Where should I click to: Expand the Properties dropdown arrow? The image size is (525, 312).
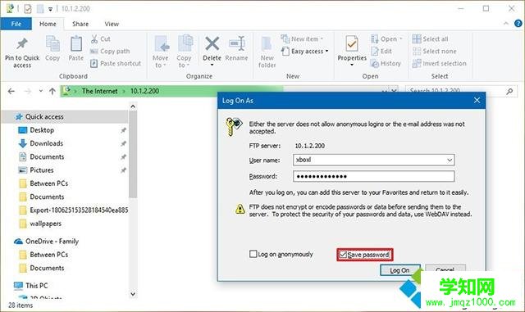tap(352, 65)
